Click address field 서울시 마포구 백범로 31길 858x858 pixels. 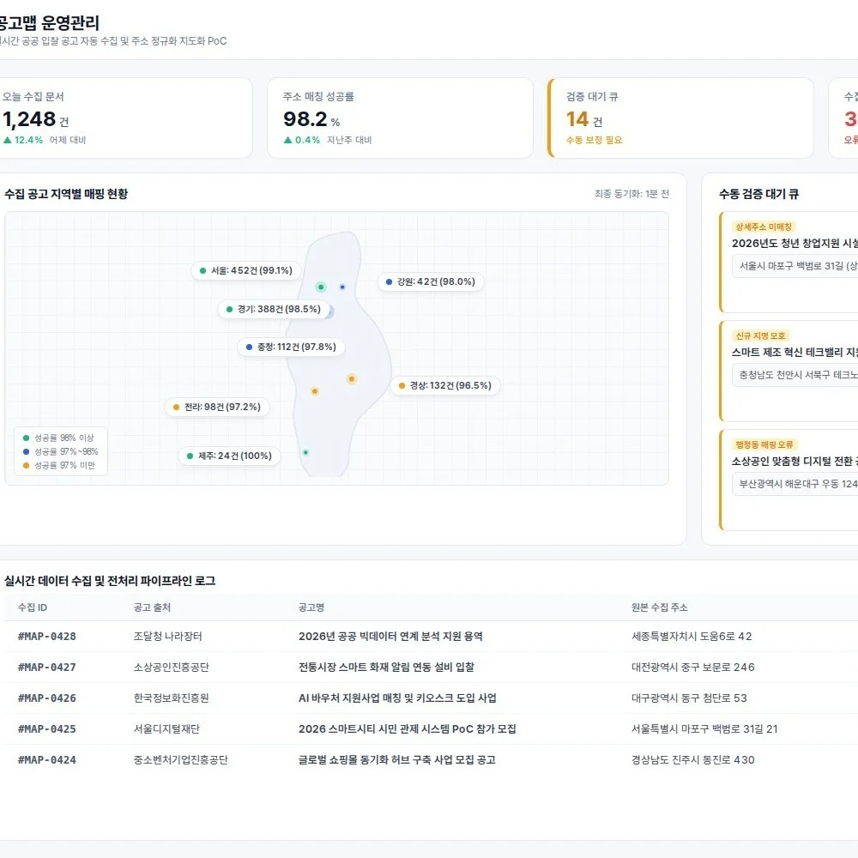pos(795,266)
